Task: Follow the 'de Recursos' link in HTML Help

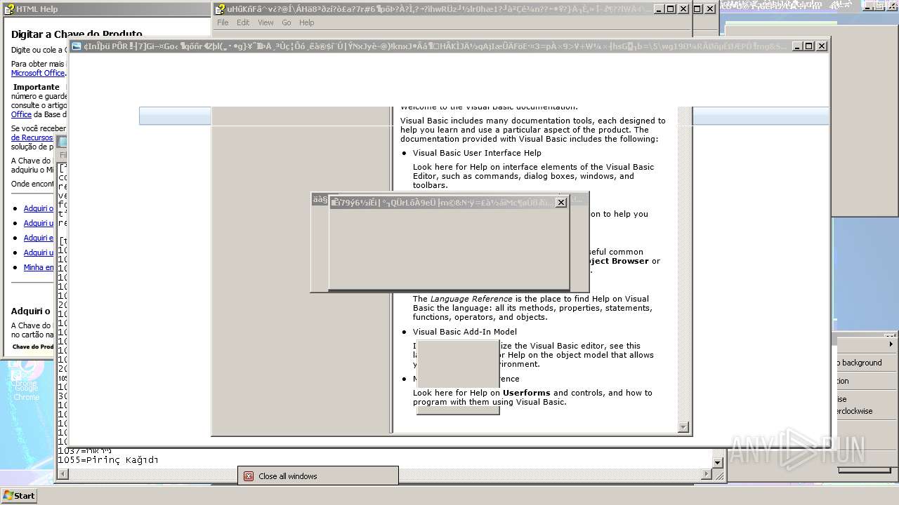Action: point(32,137)
